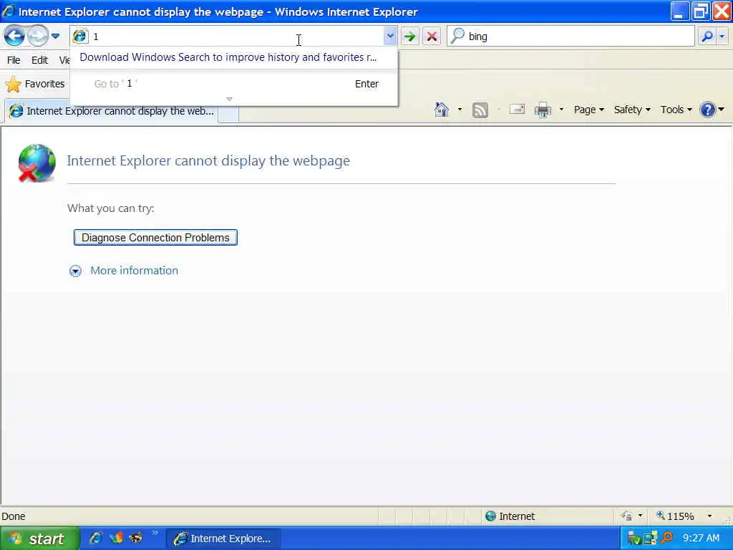This screenshot has height=550, width=733.
Task: Expand the autocomplete list bottom arrow
Action: pyautogui.click(x=229, y=99)
